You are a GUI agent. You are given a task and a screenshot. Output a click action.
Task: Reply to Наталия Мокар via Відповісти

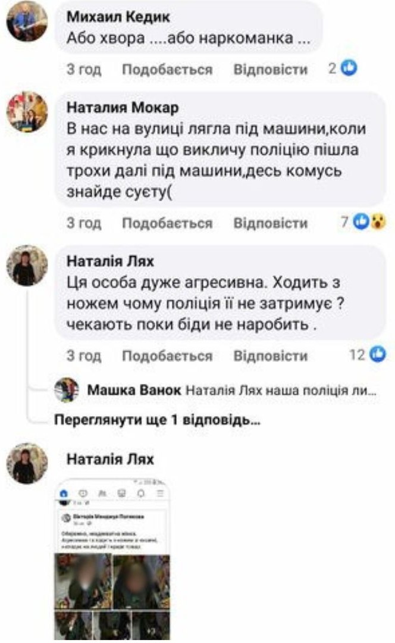tap(271, 223)
